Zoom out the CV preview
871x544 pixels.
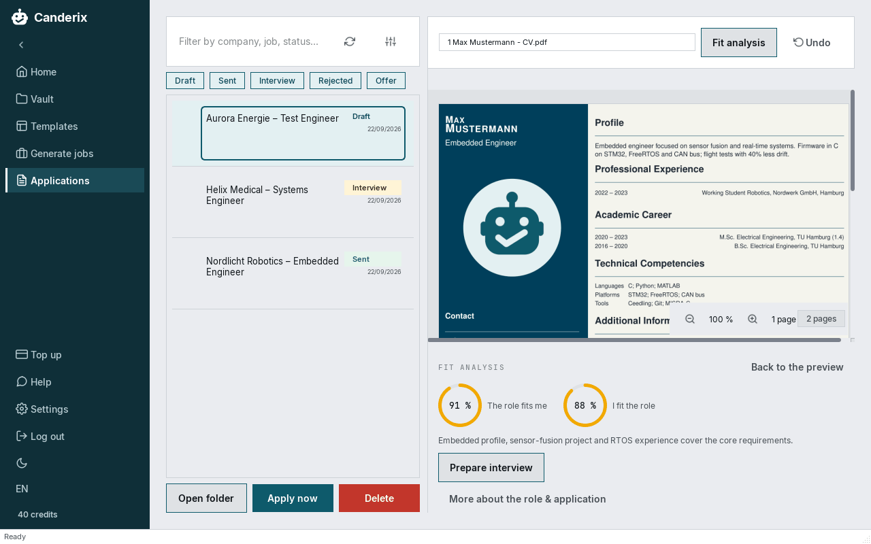click(690, 319)
